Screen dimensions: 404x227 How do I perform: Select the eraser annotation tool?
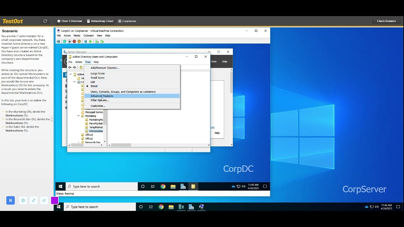point(44,200)
